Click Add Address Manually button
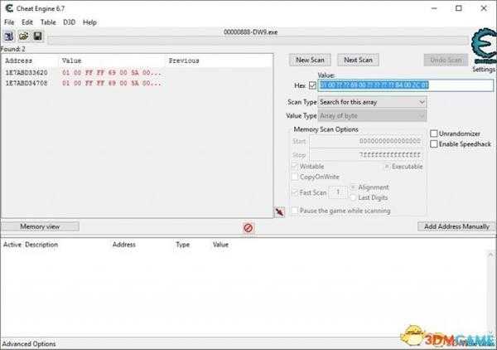This screenshot has width=497, height=350. point(456,226)
